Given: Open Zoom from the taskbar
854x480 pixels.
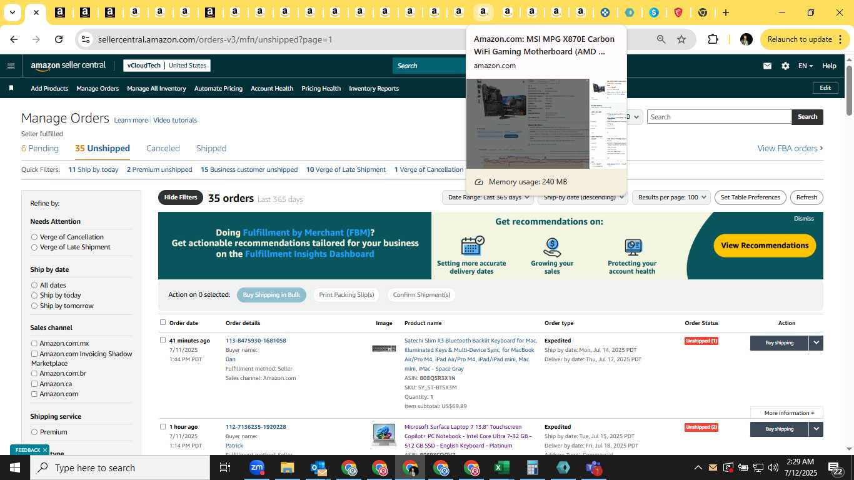Looking at the screenshot, I should click(x=257, y=467).
